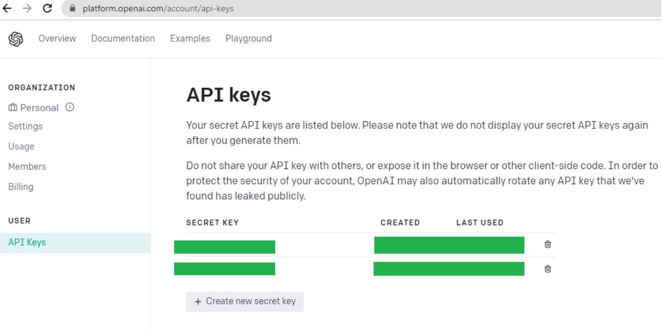Go to Billing in the sidebar

[x=21, y=187]
